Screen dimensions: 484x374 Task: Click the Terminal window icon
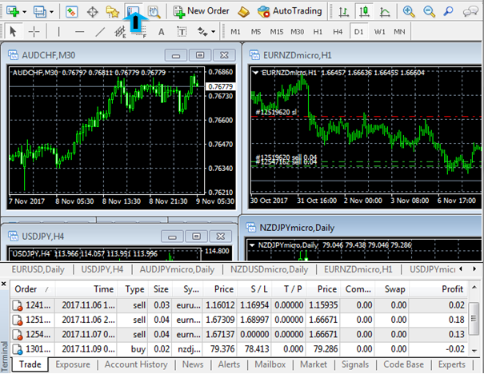[x=133, y=11]
